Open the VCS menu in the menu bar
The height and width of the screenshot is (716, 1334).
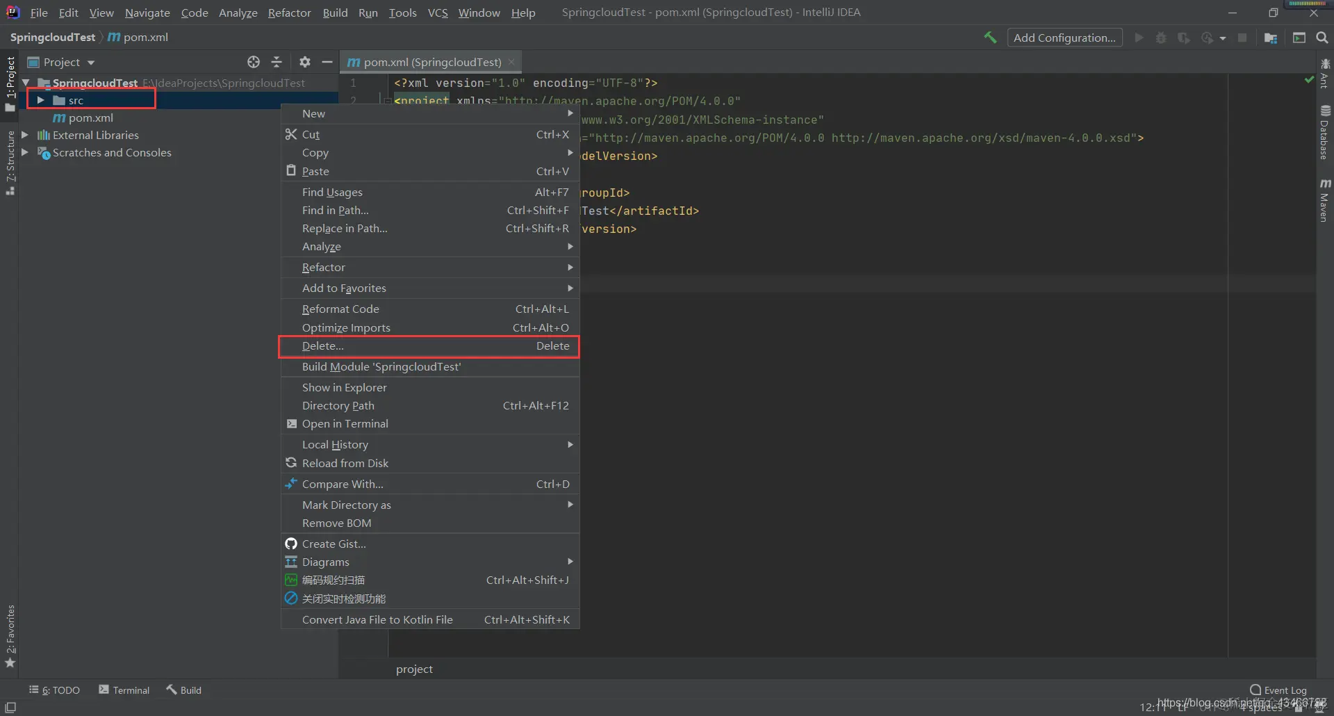[438, 13]
